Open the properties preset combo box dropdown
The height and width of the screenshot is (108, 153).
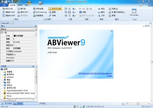36,29
